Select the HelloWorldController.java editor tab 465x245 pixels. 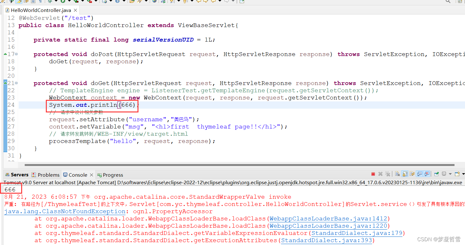click(41, 10)
